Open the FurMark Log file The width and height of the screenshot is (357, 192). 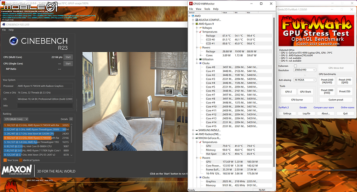pos(307,113)
